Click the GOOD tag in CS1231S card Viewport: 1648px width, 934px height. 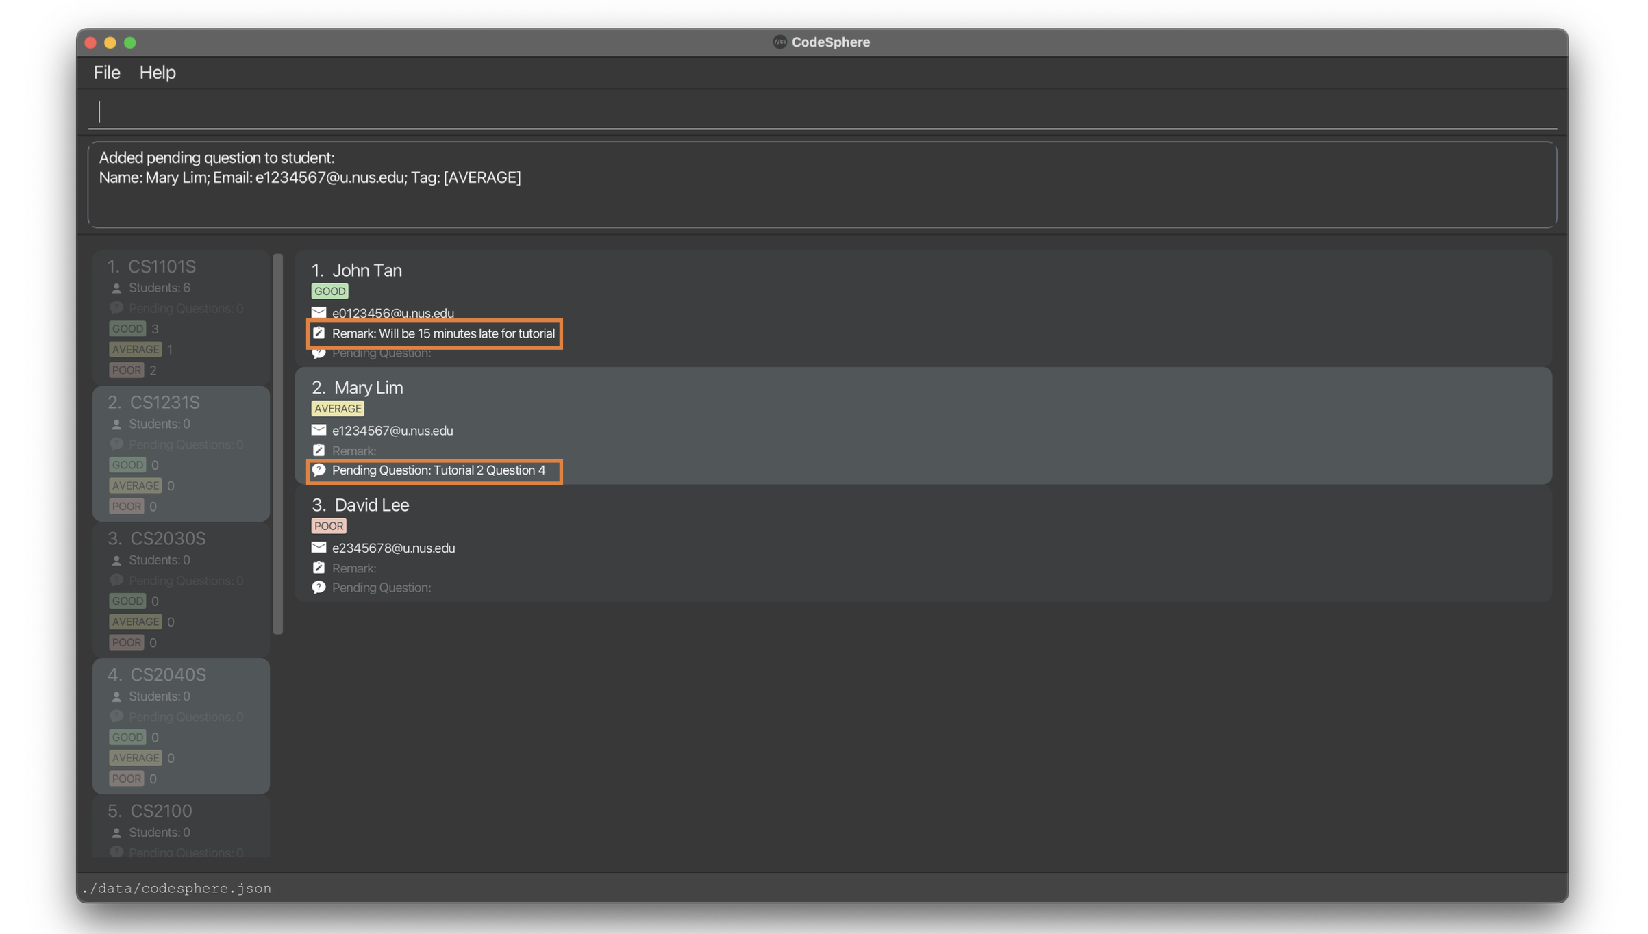[127, 465]
